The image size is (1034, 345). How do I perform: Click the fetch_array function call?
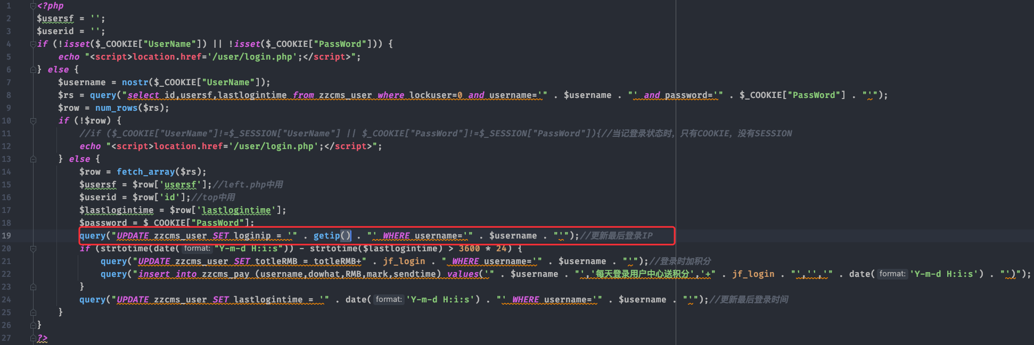[x=146, y=172]
